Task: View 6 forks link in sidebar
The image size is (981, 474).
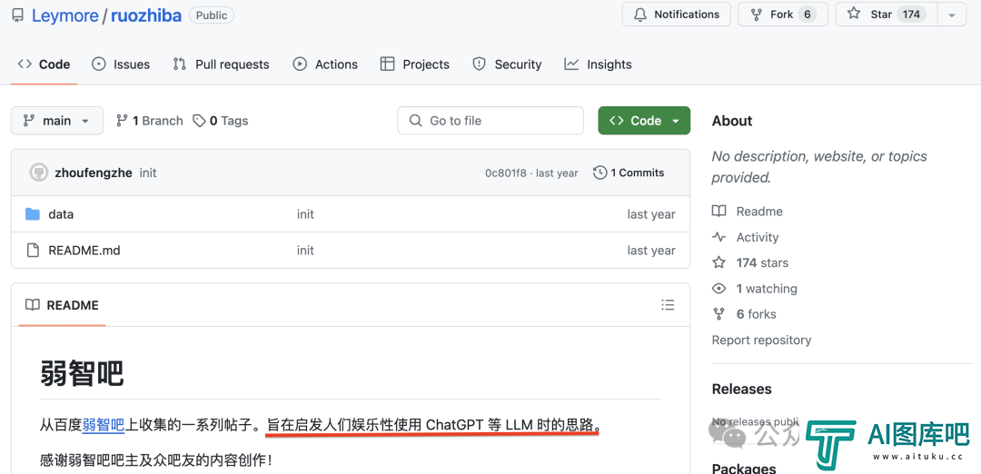Action: (744, 314)
